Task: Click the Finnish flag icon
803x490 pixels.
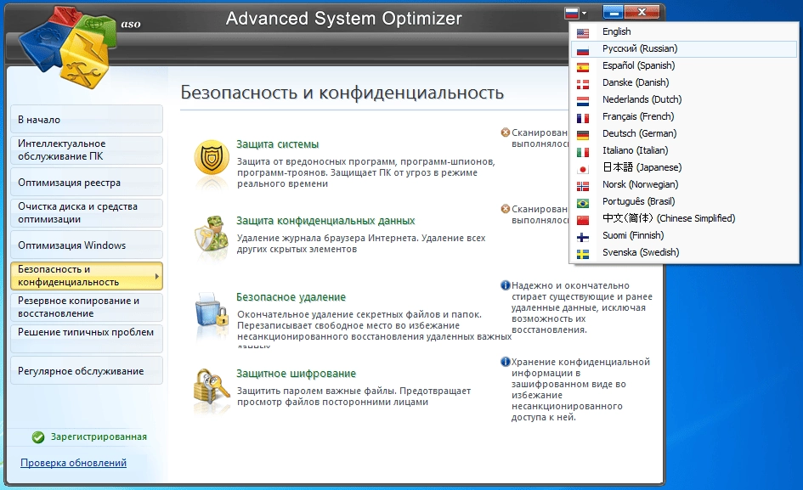Action: point(583,237)
